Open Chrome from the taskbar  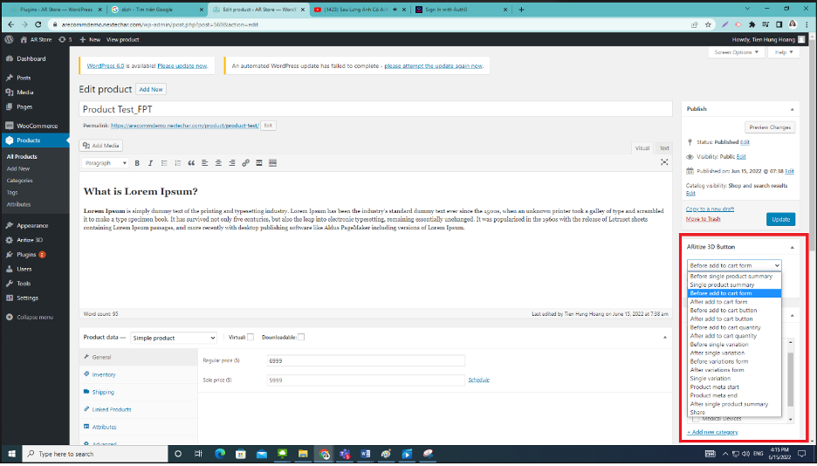(x=324, y=454)
